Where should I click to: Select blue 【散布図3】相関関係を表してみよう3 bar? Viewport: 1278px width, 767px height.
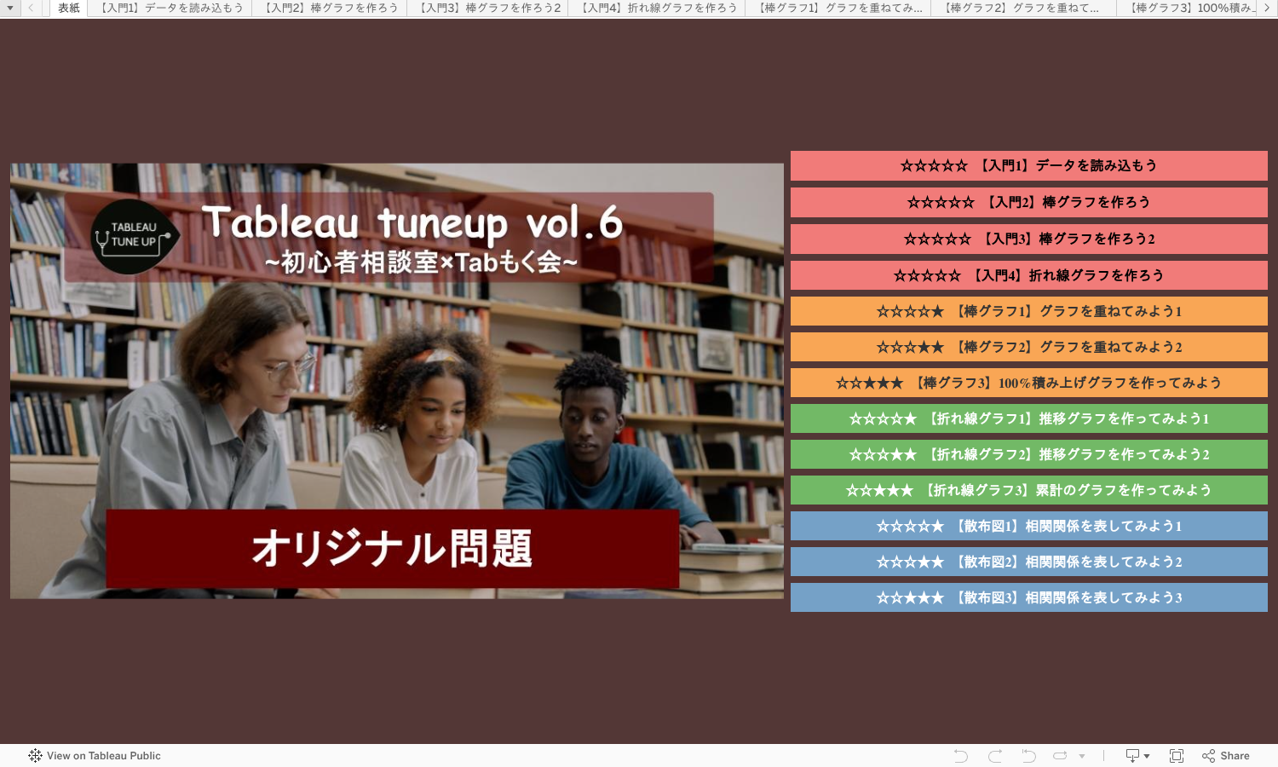pyautogui.click(x=1029, y=597)
